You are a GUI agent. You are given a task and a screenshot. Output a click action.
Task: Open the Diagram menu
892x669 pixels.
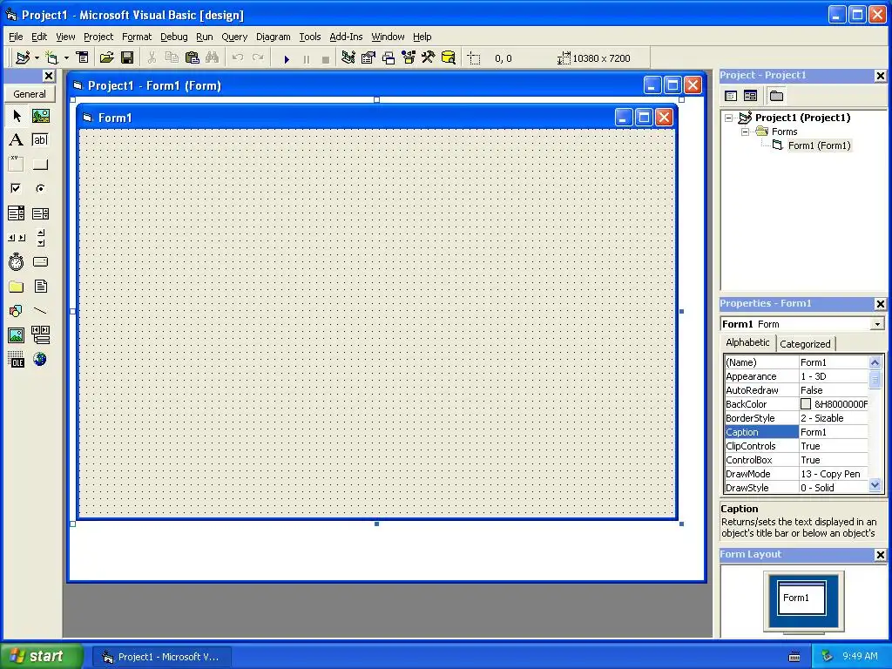tap(273, 37)
